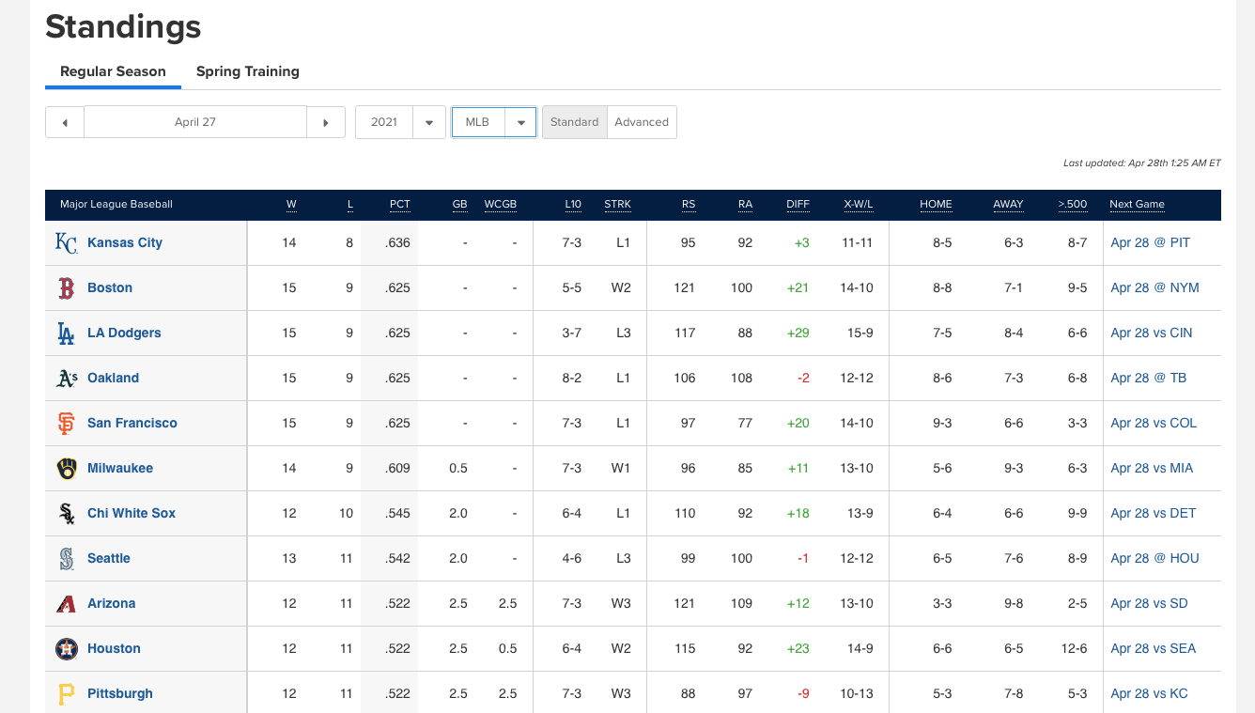Image resolution: width=1255 pixels, height=713 pixels.
Task: Open the Oakland team link
Action: [113, 378]
